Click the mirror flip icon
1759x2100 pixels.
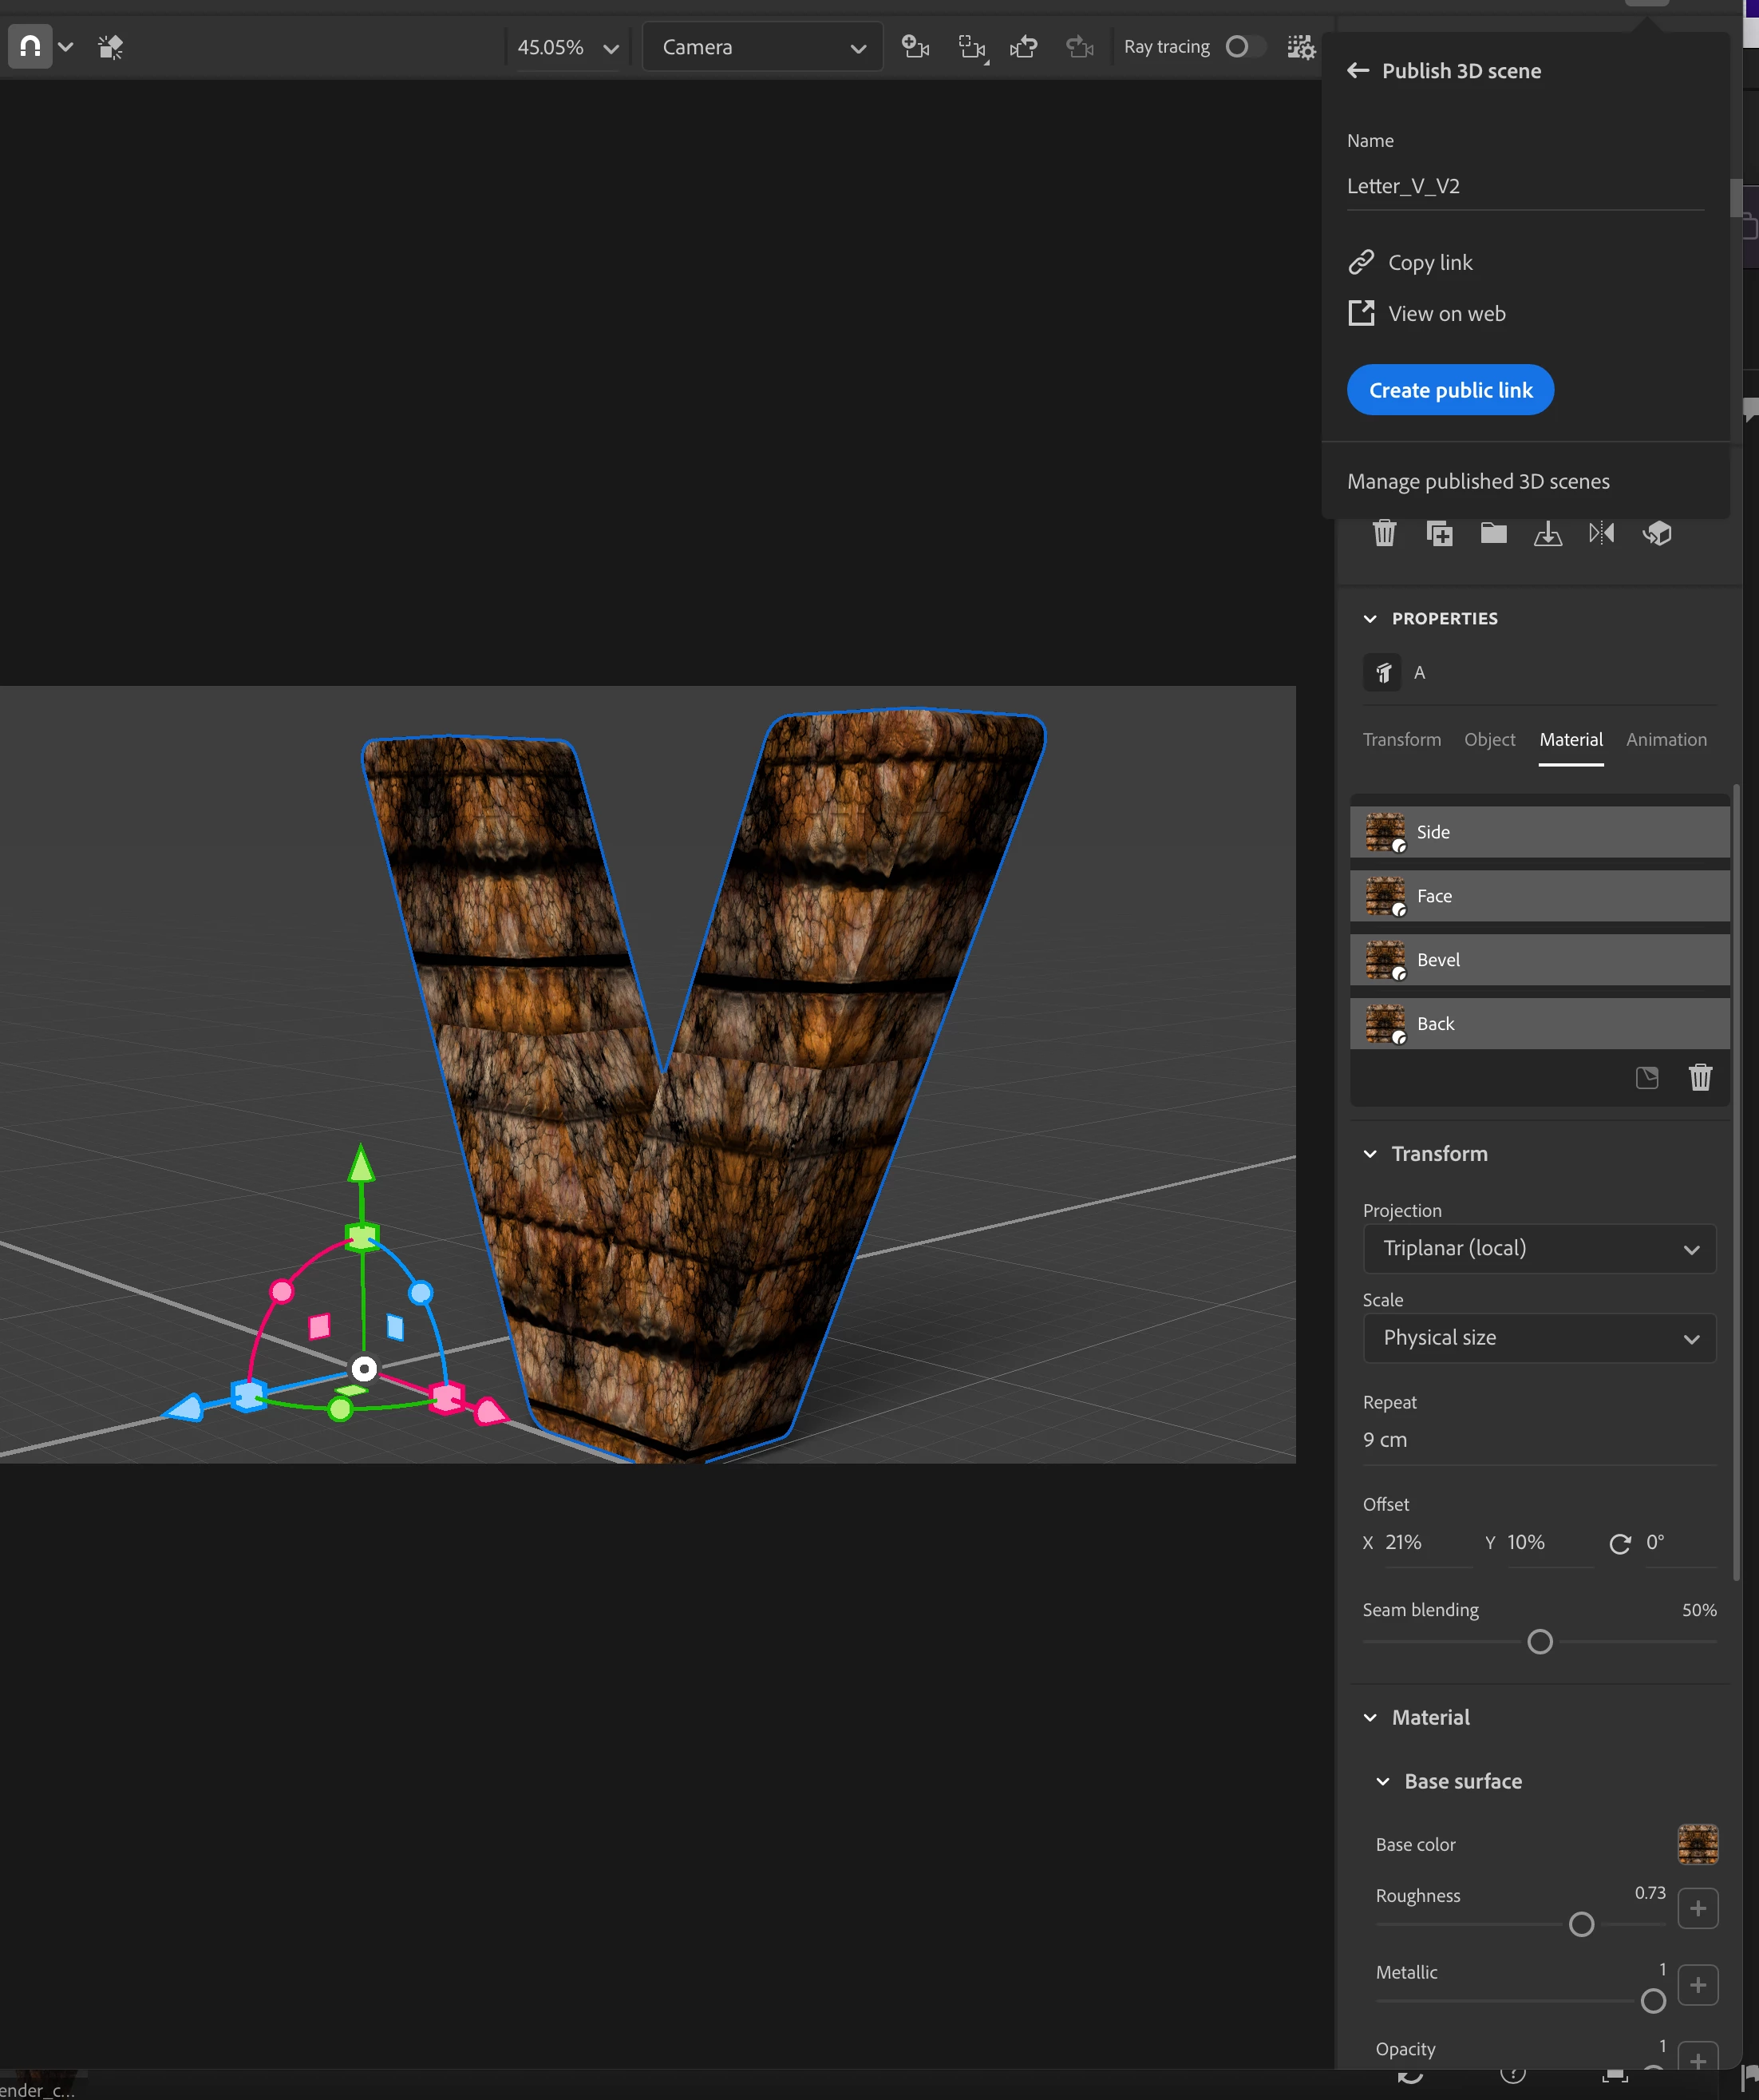1601,533
